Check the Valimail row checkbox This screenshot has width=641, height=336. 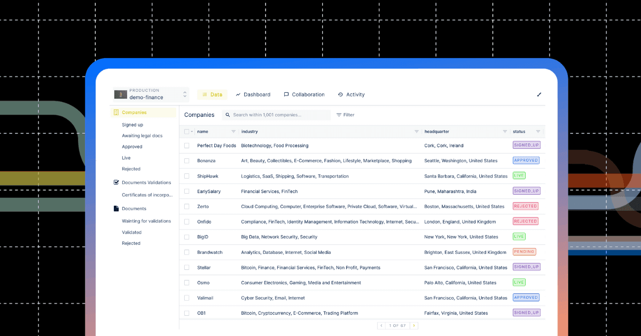pos(187,298)
